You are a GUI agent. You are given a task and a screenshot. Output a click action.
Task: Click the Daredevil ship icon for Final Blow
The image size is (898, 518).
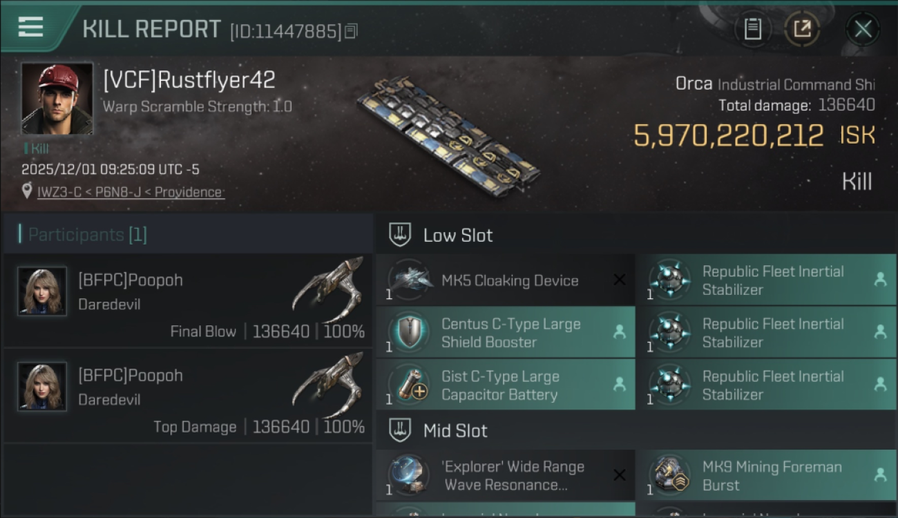coord(327,288)
